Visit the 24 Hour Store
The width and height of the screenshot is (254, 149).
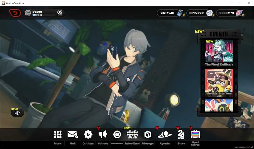pyautogui.click(x=181, y=135)
